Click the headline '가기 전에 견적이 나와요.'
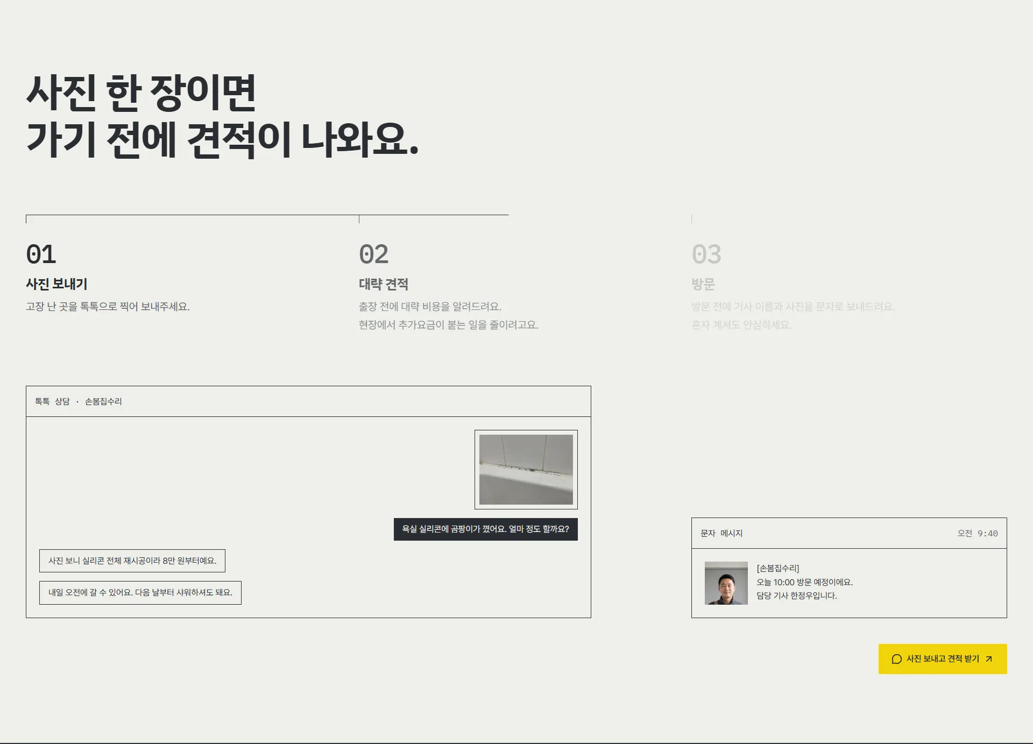The image size is (1033, 744). [x=222, y=140]
